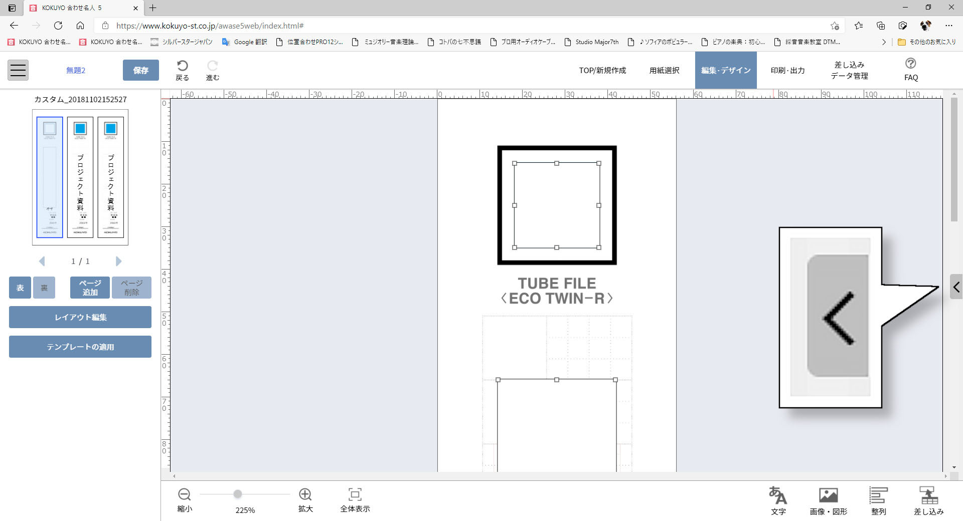
Task: Go to next page arrow
Action: (x=118, y=261)
